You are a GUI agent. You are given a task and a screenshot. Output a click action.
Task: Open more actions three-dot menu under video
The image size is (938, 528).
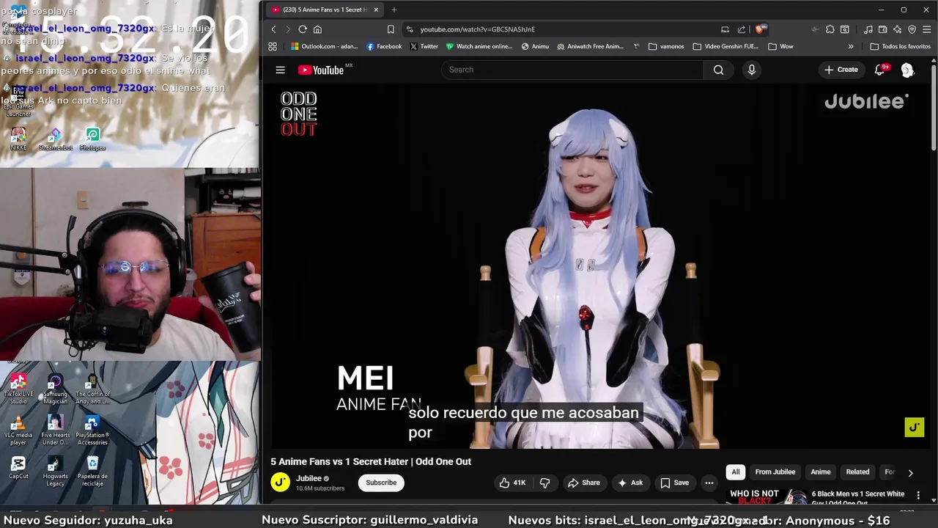709,483
